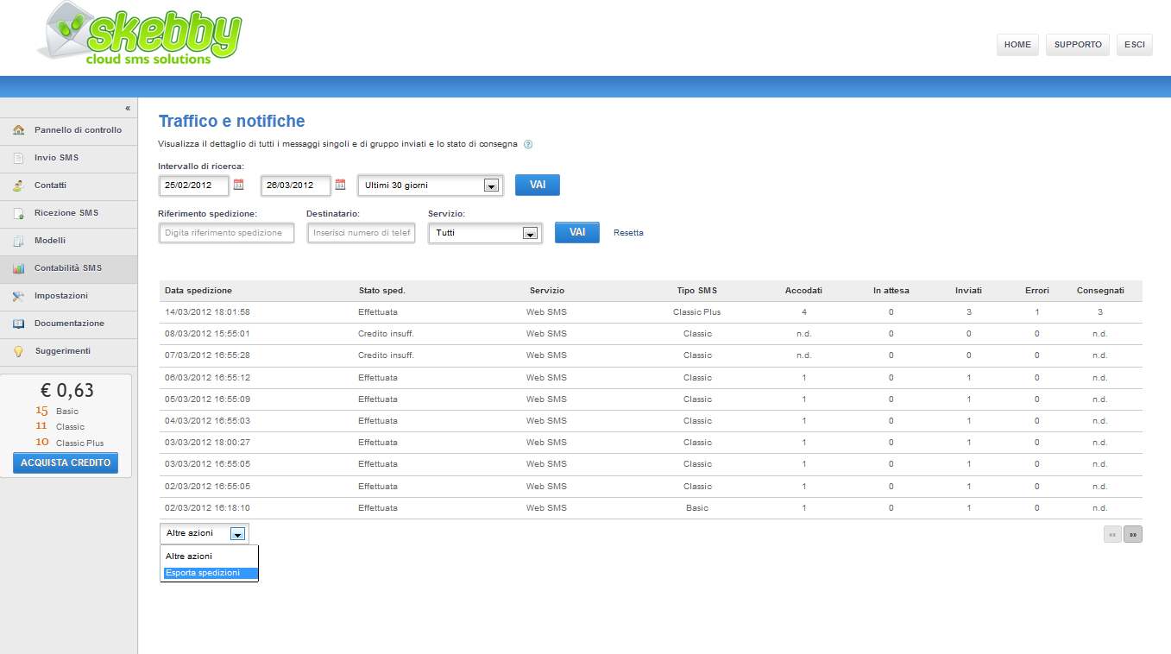Click the Accodati column header
Image resolution: width=1171 pixels, height=654 pixels.
pos(803,291)
